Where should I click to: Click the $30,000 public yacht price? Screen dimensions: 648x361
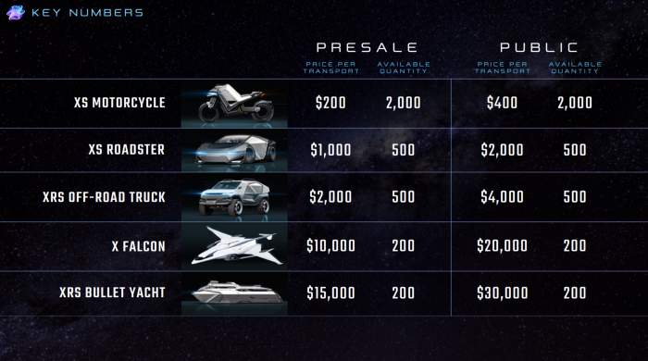(502, 293)
